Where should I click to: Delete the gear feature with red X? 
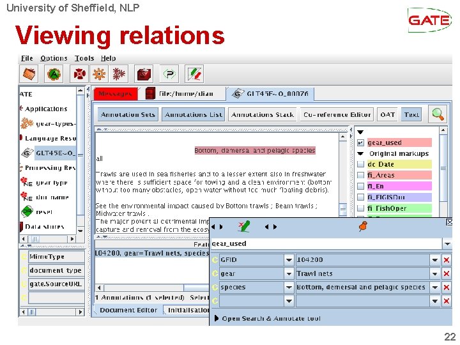(446, 273)
